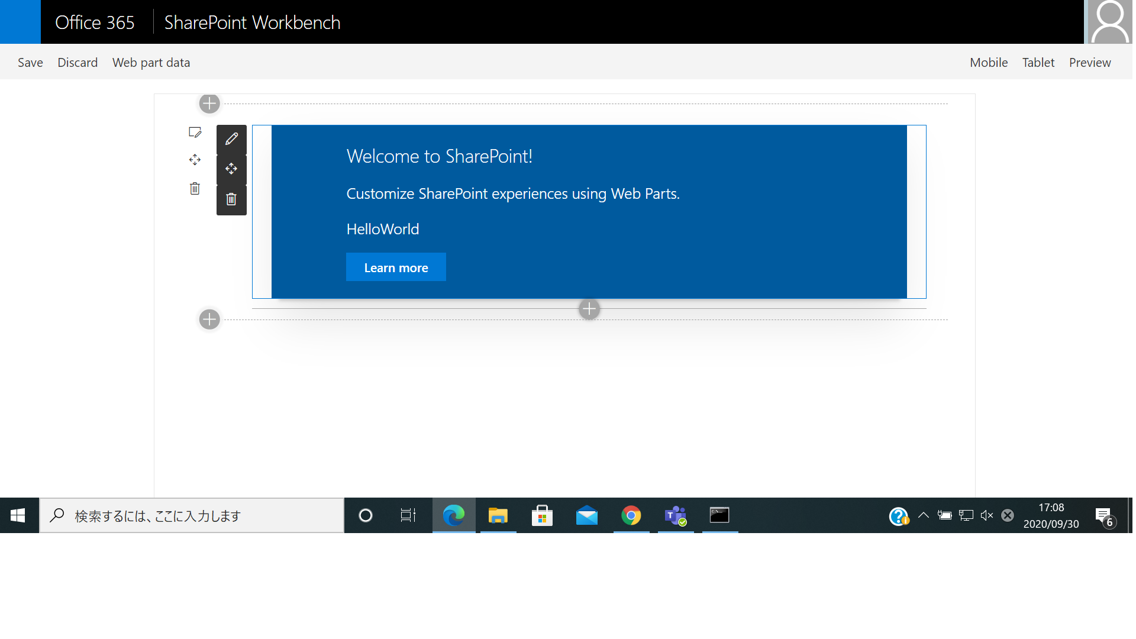This screenshot has width=1136, height=639.
Task: Select the section edit icon on the far left
Action: 195,132
